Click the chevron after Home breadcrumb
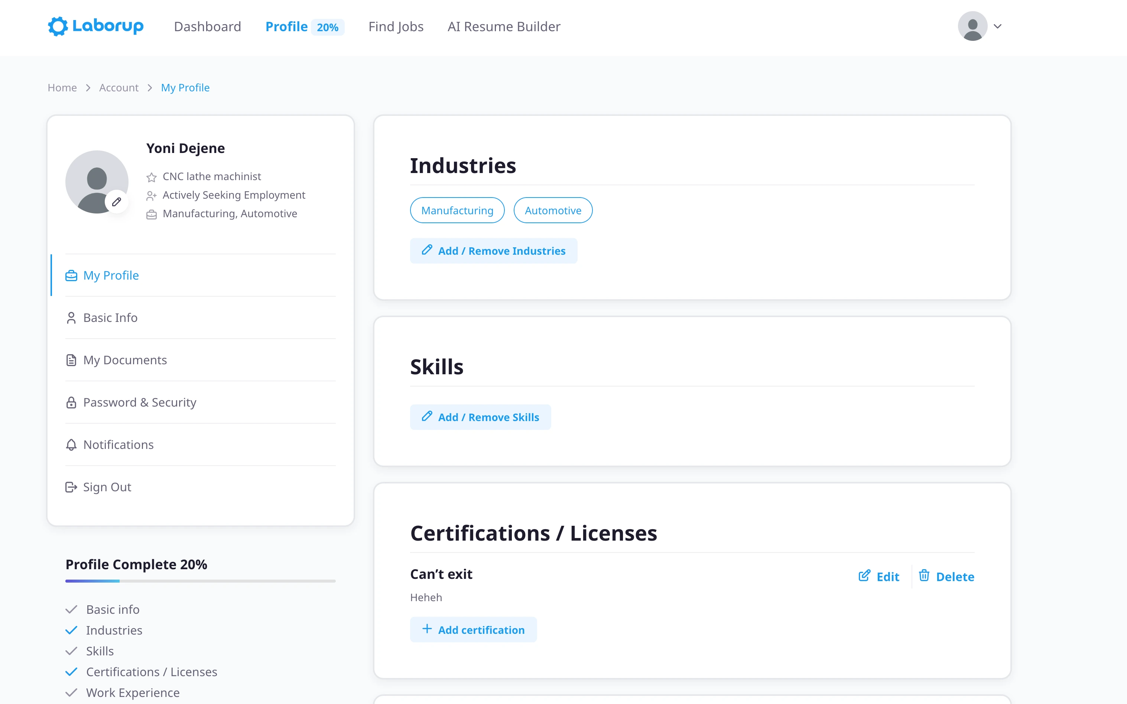1127x704 pixels. point(88,88)
